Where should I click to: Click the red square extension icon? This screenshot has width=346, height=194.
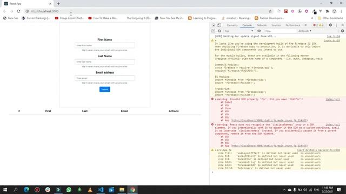286,11
